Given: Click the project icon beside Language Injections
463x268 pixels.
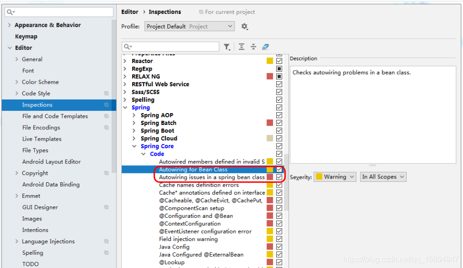Looking at the screenshot, I should click(106, 241).
